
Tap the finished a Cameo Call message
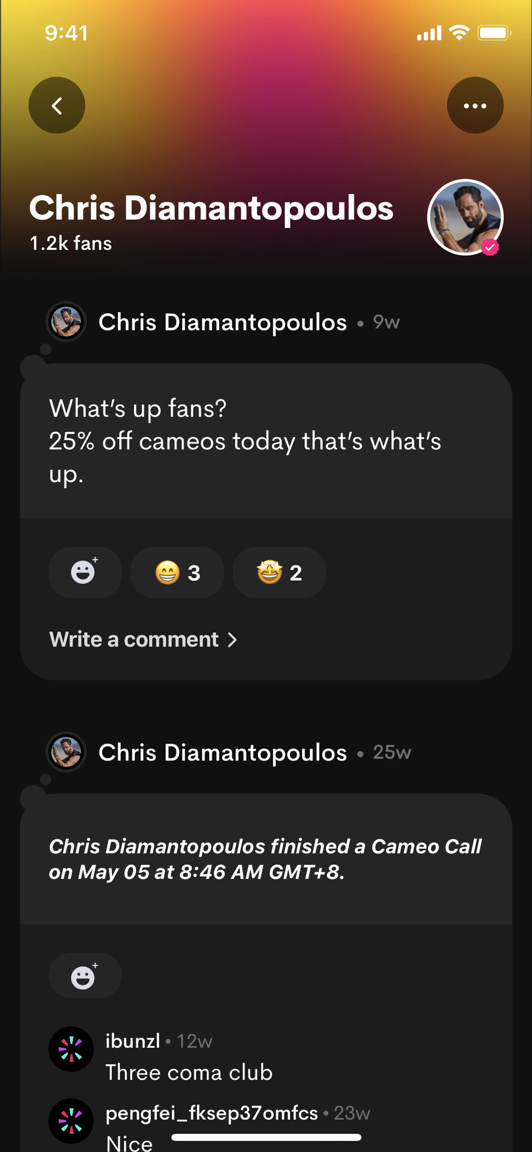pos(265,859)
